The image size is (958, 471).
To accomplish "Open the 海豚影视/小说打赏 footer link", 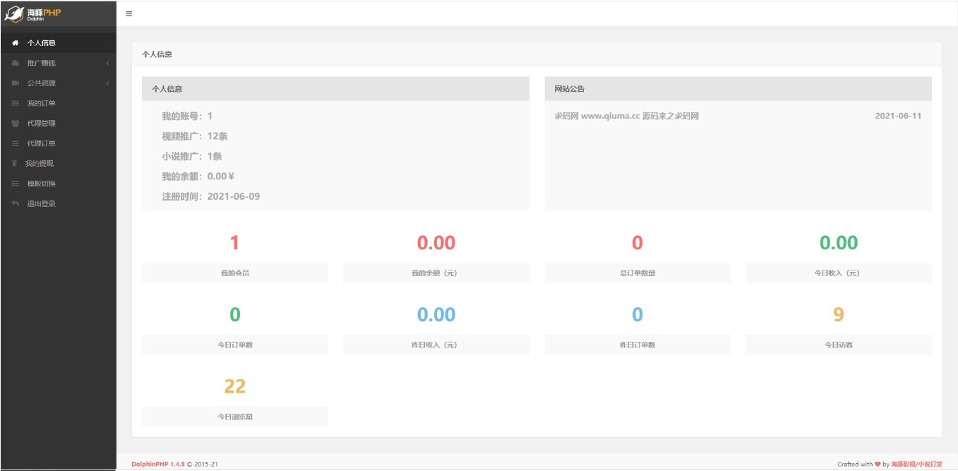I will click(916, 464).
